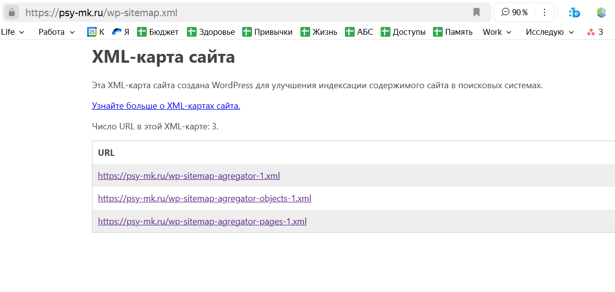Open the Бюджет spreadsheet bookmark
This screenshot has height=292, width=615.
pos(158,32)
